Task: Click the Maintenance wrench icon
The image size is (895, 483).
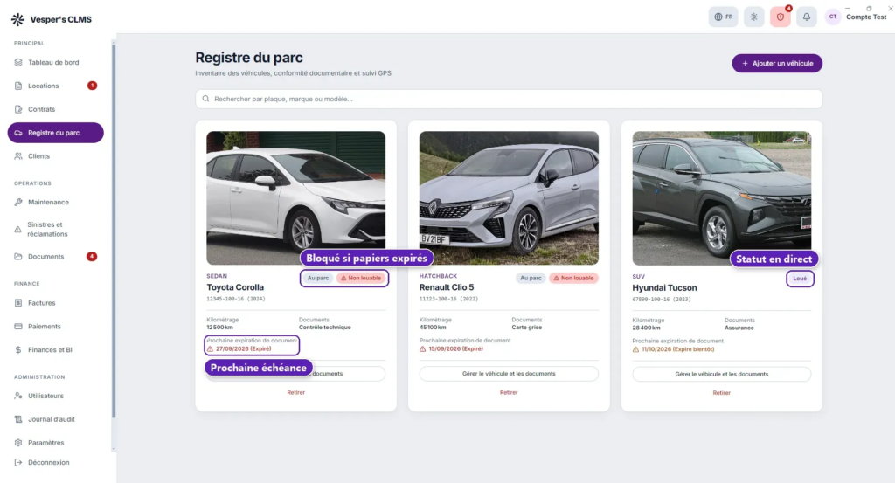Action: coord(18,202)
